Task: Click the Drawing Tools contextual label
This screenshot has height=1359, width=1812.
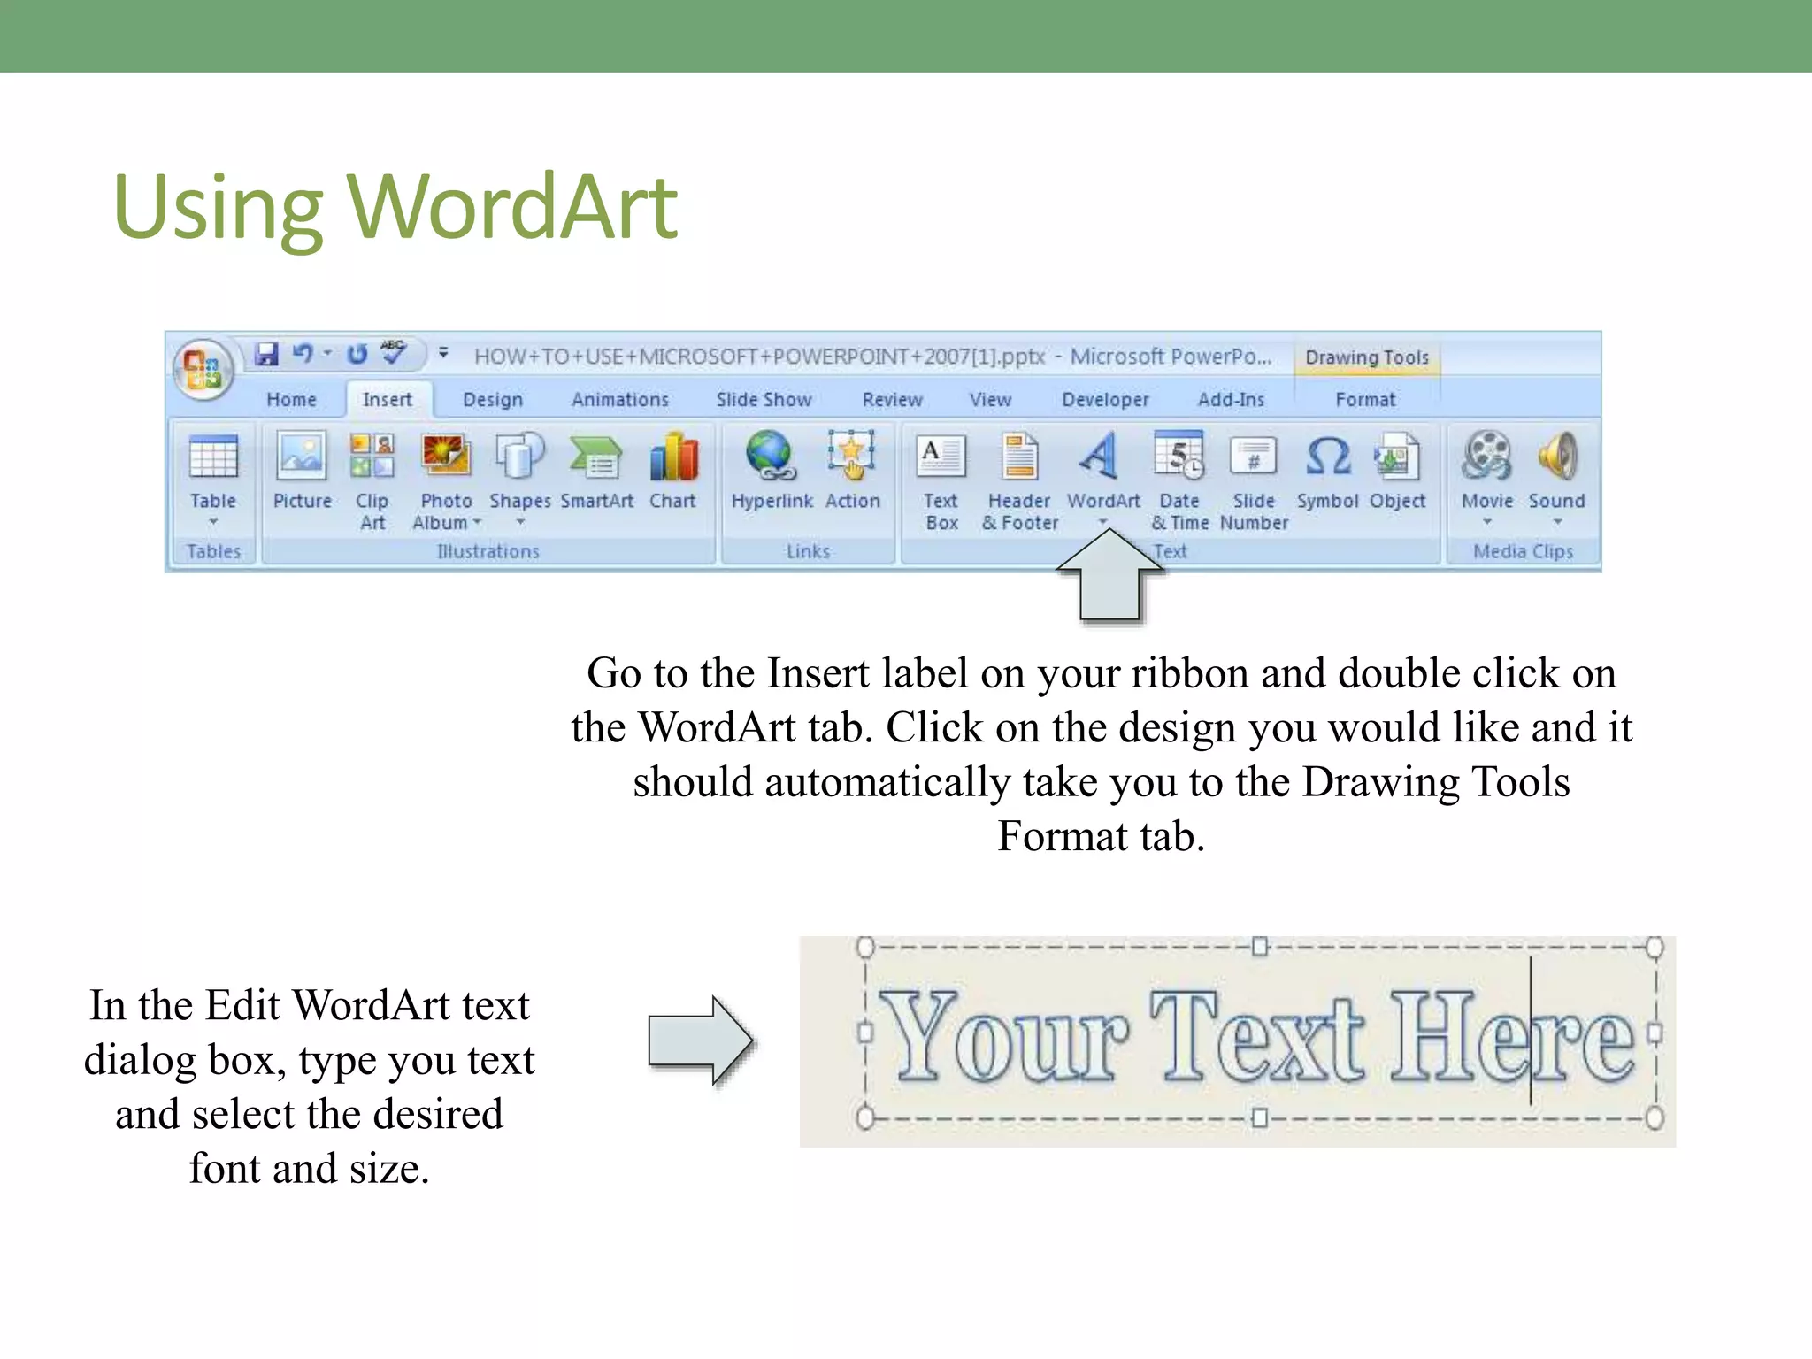Action: coord(1367,357)
